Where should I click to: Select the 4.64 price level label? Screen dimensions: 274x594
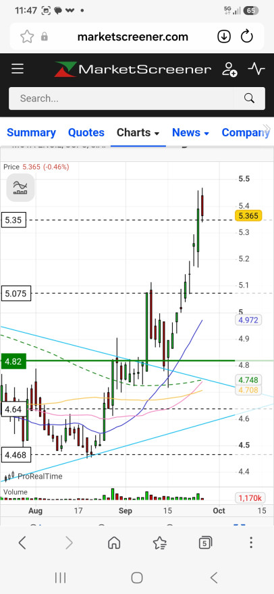coord(16,409)
